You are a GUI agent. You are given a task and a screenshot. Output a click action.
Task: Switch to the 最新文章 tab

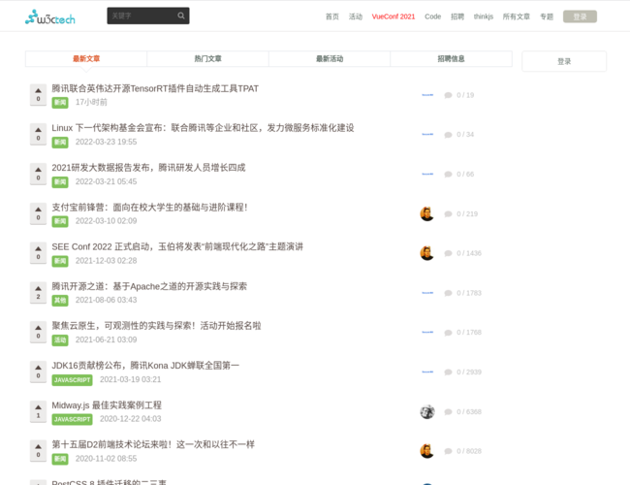point(86,59)
